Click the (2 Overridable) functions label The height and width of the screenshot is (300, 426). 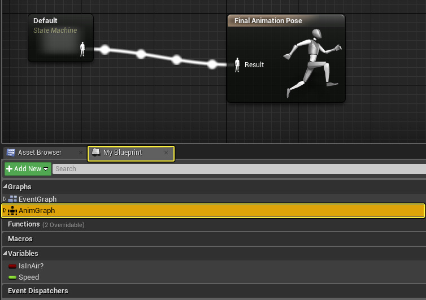[x=63, y=225]
